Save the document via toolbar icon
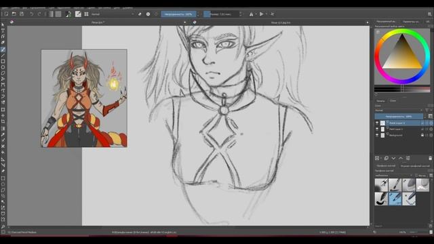This screenshot has height=244, width=434. [22, 14]
